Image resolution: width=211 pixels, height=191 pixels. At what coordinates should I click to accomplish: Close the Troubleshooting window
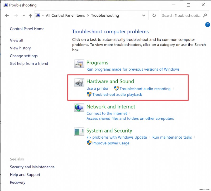pos(203,5)
